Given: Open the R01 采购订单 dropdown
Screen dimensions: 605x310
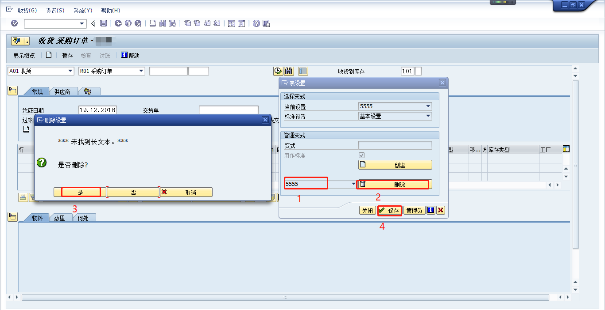Looking at the screenshot, I should pos(141,71).
